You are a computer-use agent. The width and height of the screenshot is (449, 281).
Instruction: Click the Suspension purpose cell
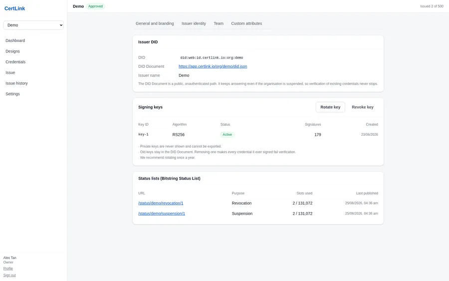click(242, 214)
